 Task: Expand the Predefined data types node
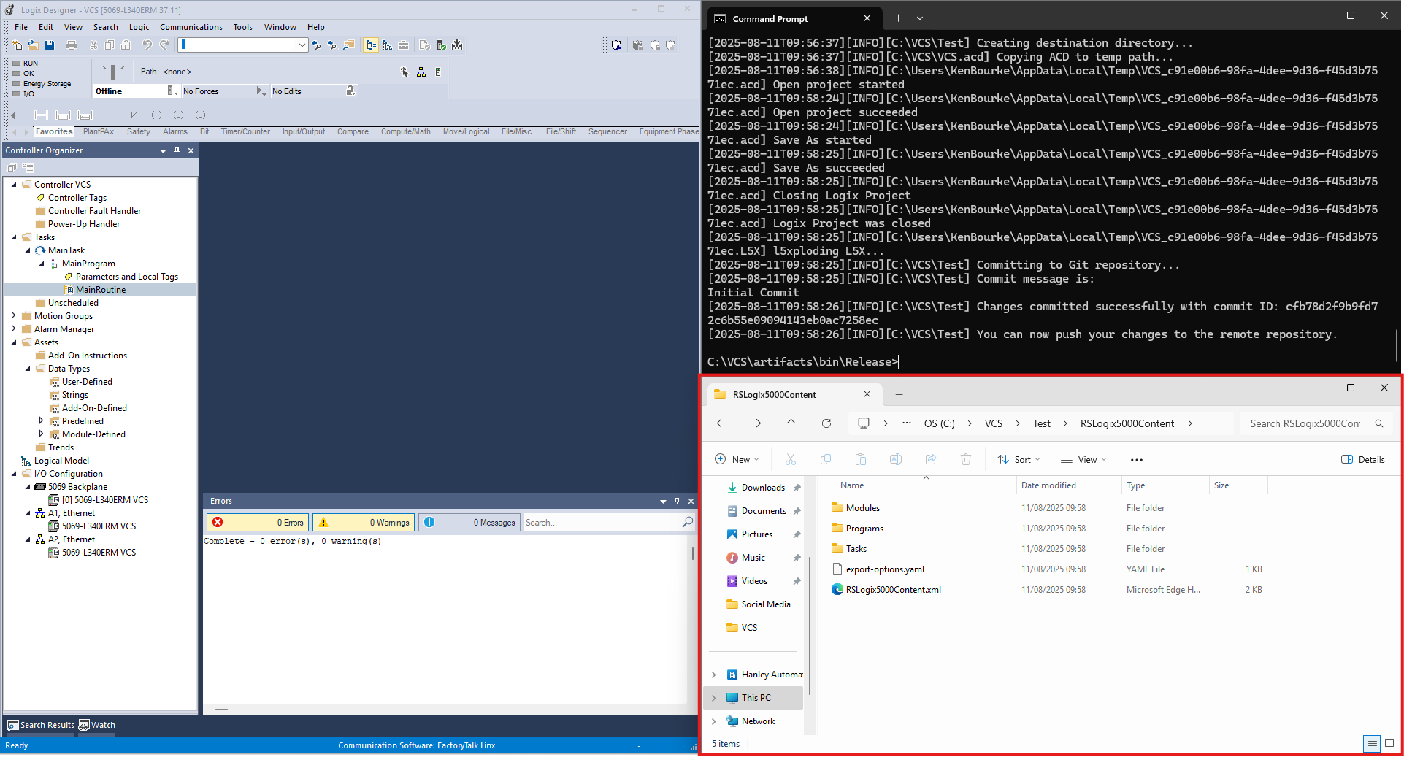(x=41, y=421)
